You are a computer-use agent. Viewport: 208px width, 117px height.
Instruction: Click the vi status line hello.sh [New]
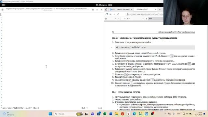point(20,108)
